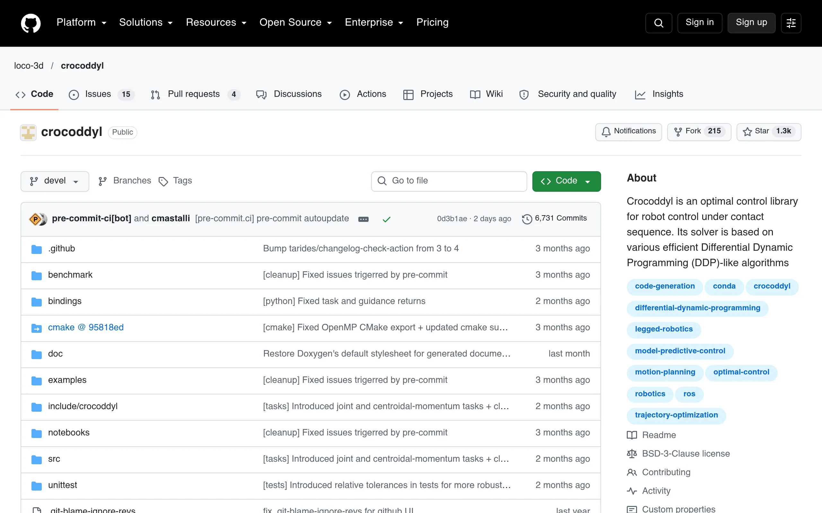The width and height of the screenshot is (822, 513).
Task: Click the GitHub logo icon
Action: pos(31,23)
